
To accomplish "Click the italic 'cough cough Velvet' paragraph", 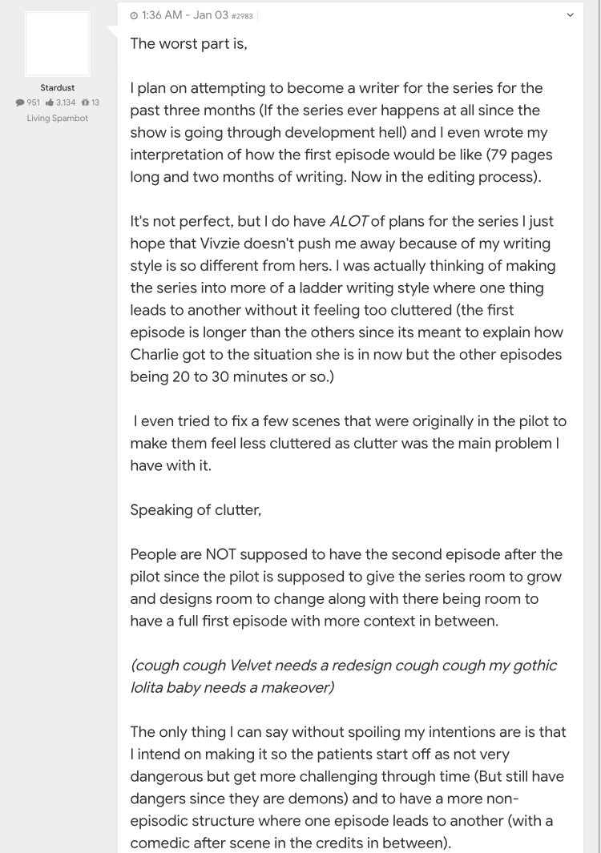I will pyautogui.click(x=343, y=676).
